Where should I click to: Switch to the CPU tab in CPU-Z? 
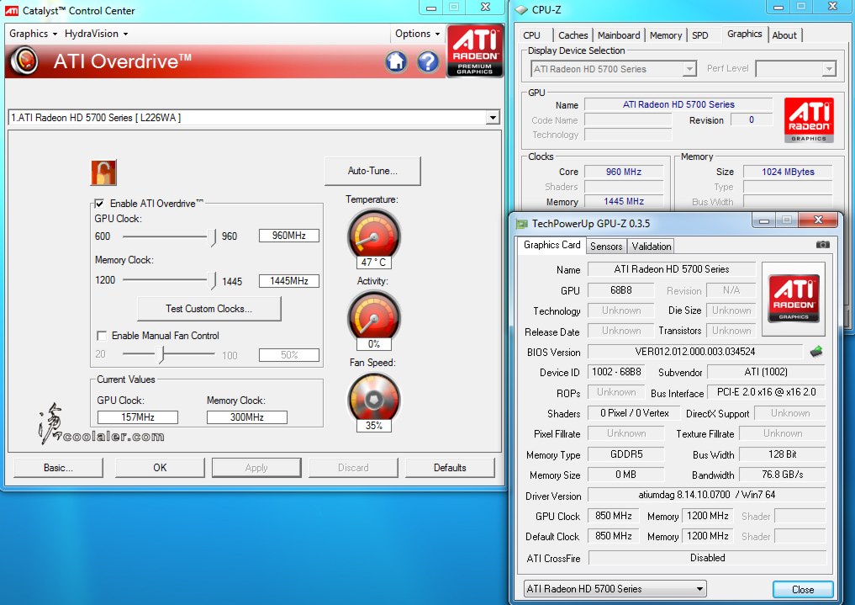(x=531, y=35)
